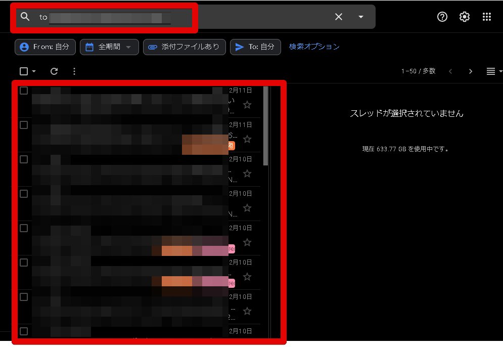Clear the search with the X icon
503x347 pixels.
(338, 17)
